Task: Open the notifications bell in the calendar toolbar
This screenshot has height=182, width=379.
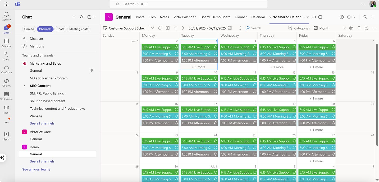Action: pos(359,28)
